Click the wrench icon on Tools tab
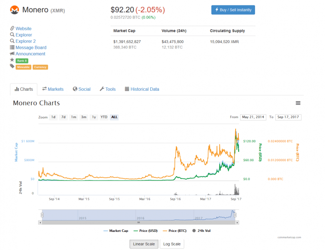Screen dimensions: 325x250 102,89
